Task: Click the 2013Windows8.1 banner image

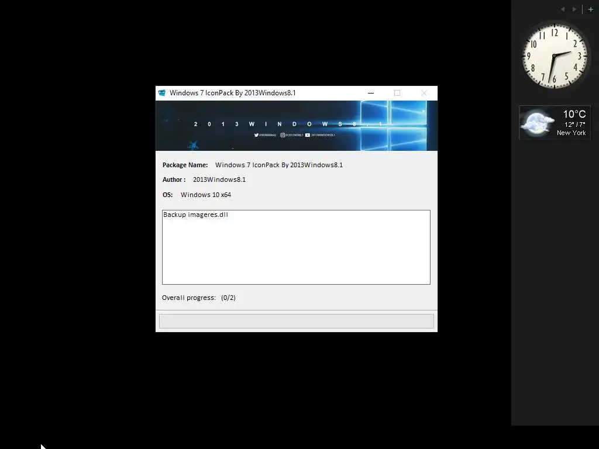Action: coord(297,126)
